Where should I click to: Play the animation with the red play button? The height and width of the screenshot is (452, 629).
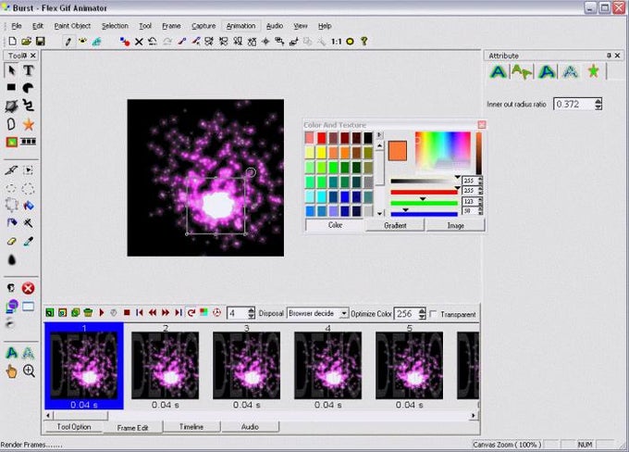tap(101, 313)
